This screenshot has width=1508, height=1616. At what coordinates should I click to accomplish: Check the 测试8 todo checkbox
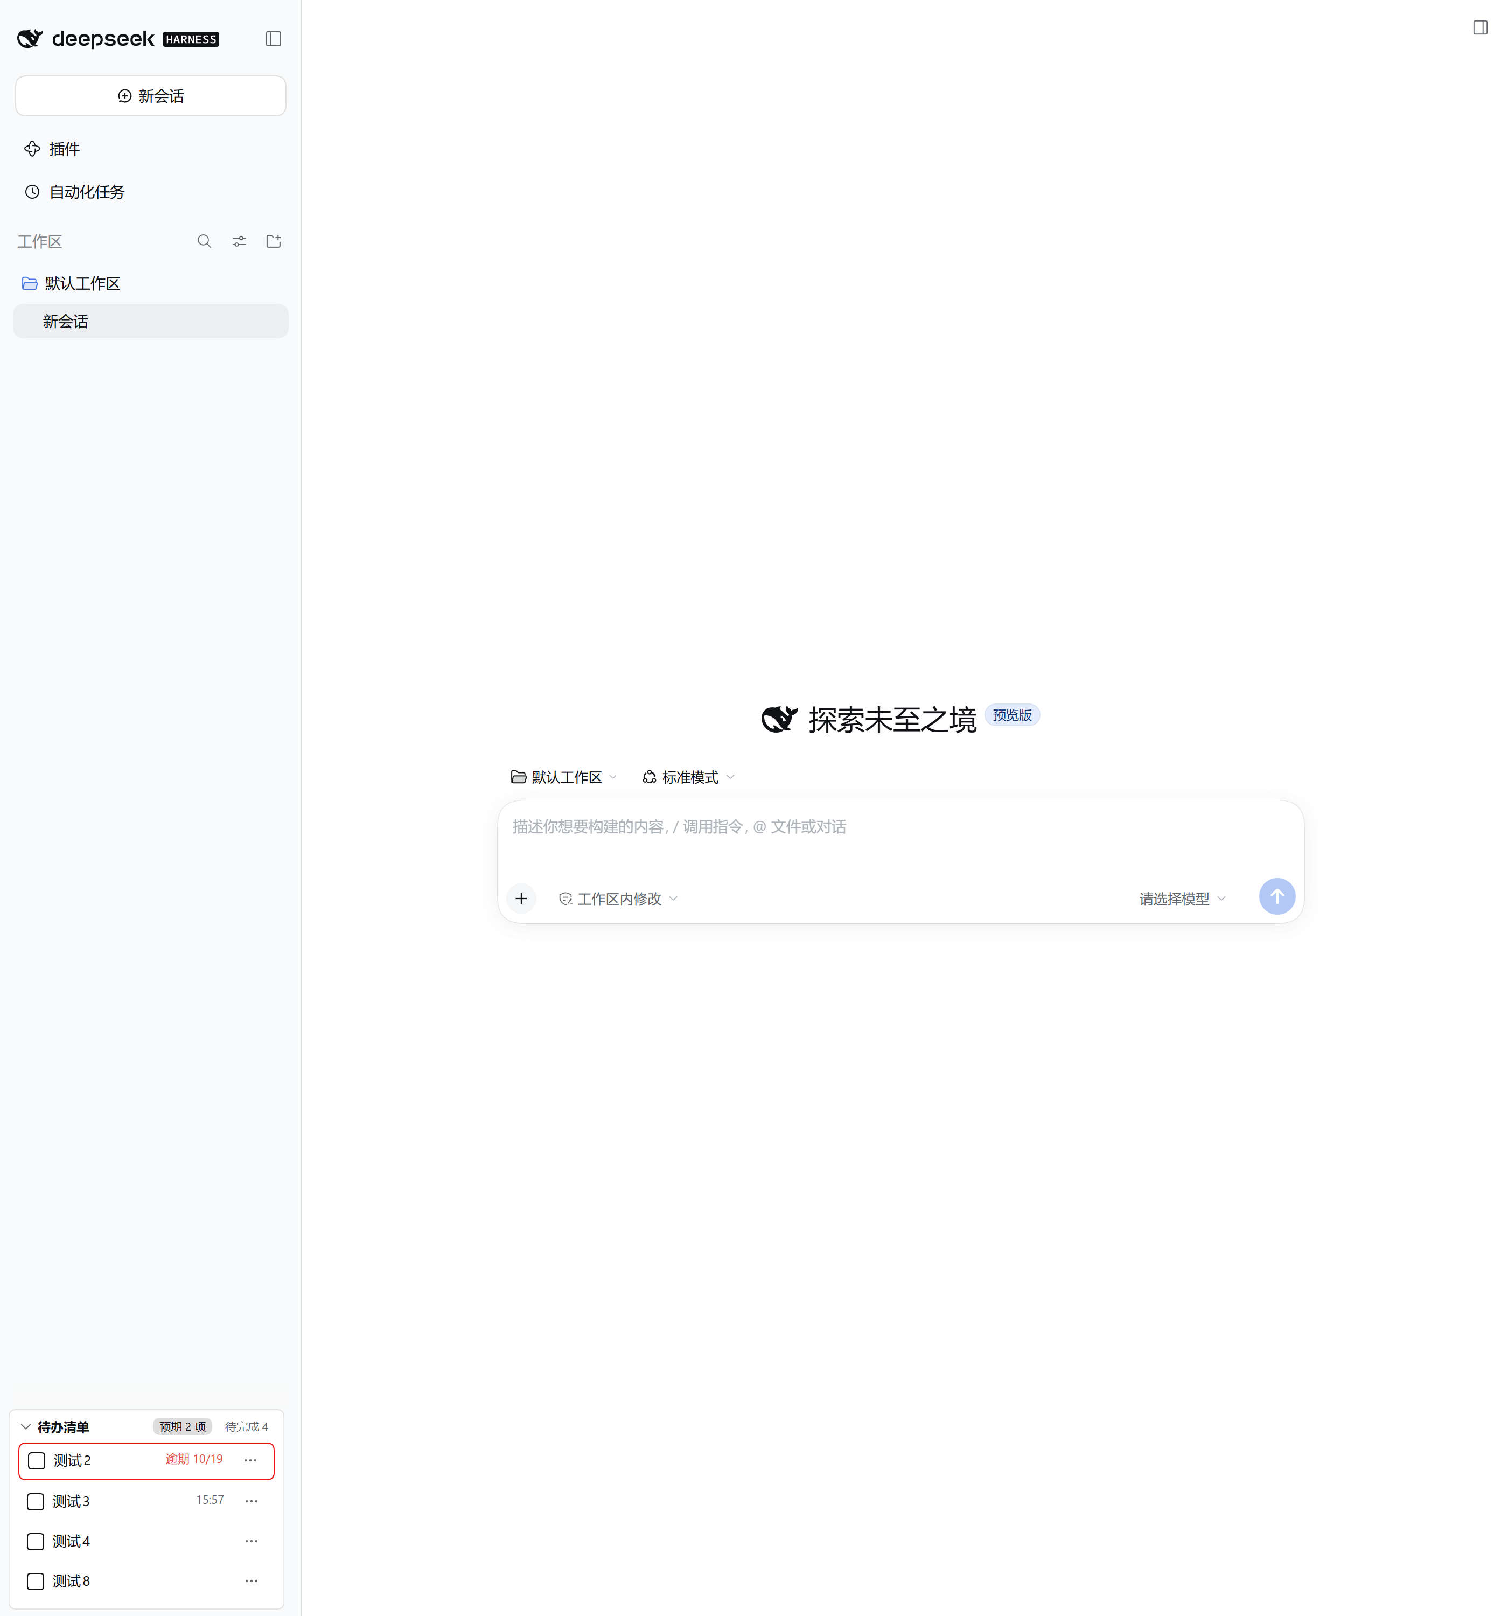tap(36, 1581)
